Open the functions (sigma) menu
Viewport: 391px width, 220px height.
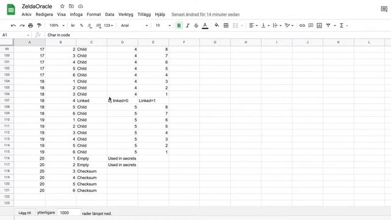[343, 26]
